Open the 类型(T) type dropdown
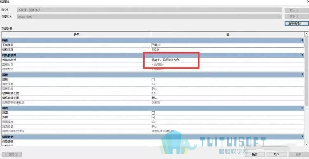The height and width of the screenshot is (159, 309). 150,17
